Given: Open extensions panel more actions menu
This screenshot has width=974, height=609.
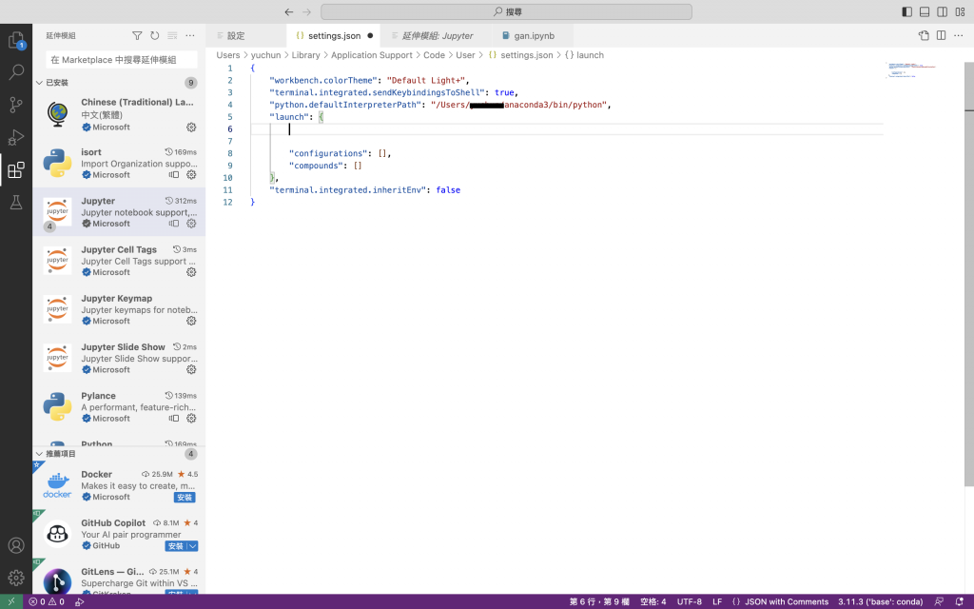Looking at the screenshot, I should tap(190, 35).
